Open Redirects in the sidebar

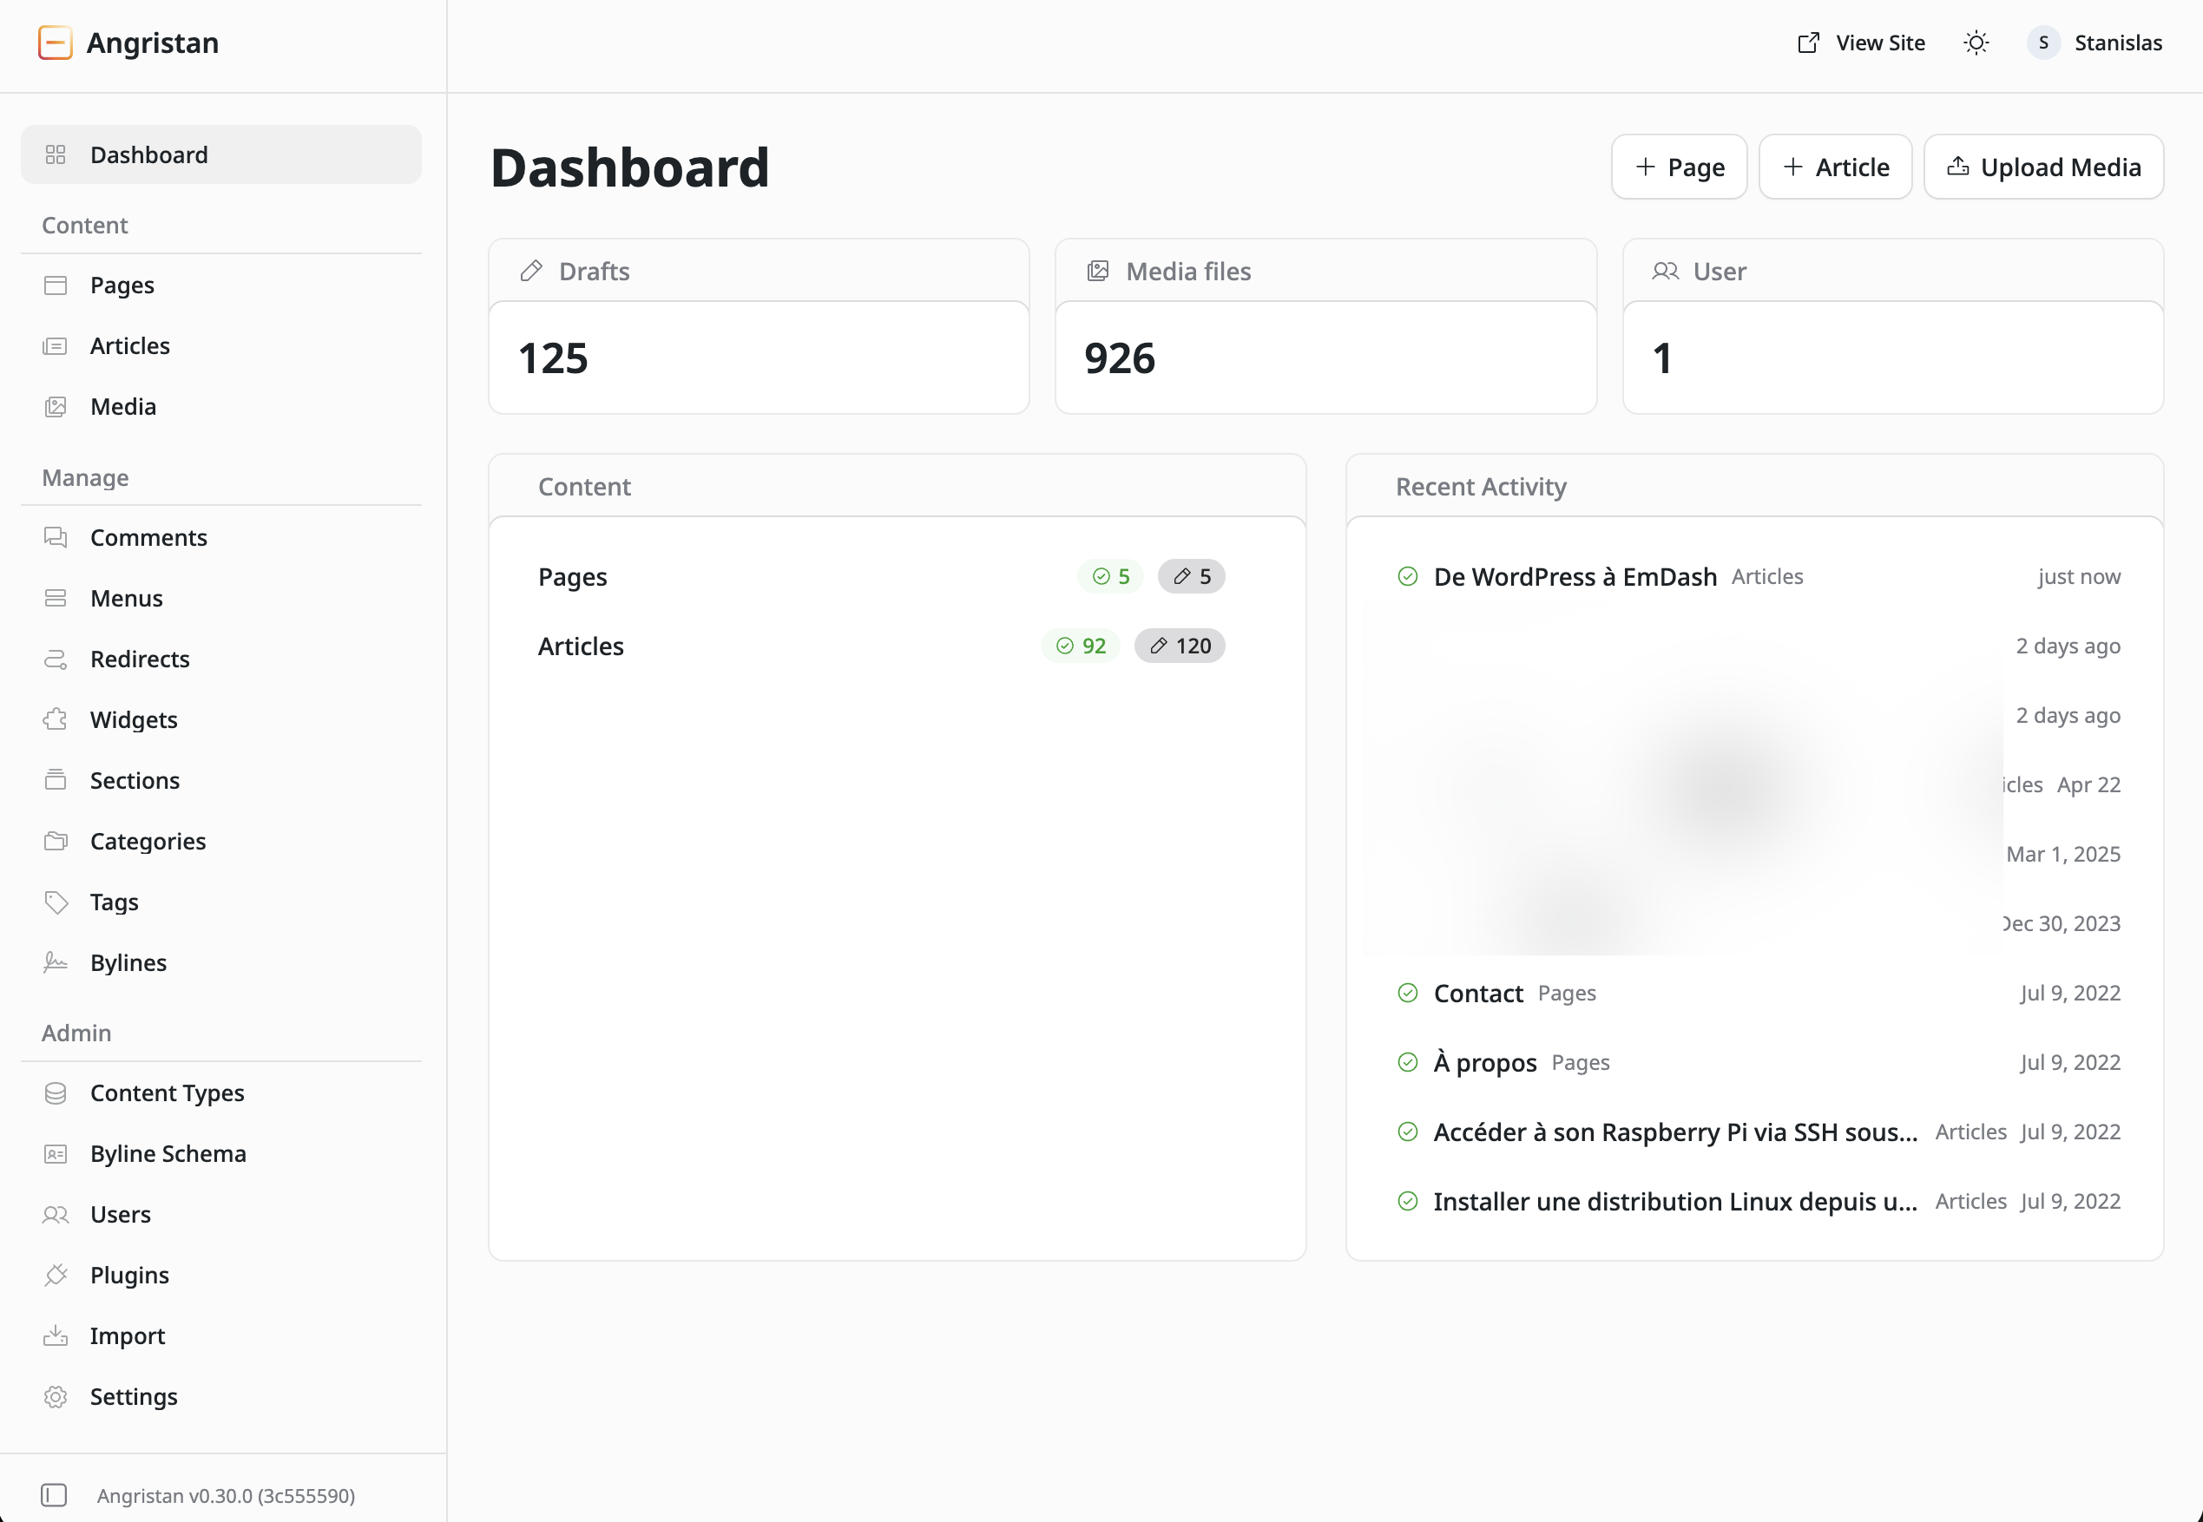point(221,659)
